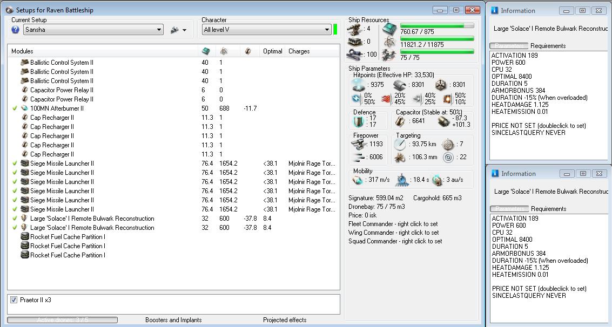Toggle active checkmark on 100MN Afterburner II
This screenshot has width=612, height=327.
coord(15,108)
